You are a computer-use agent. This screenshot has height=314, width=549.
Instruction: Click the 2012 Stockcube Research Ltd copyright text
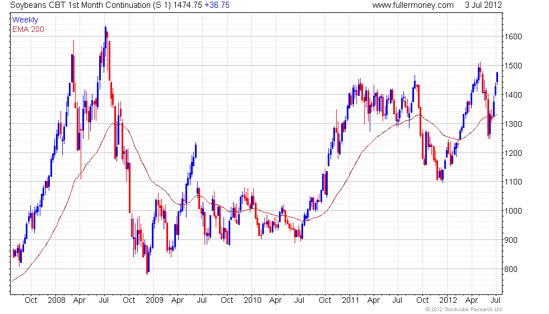[x=464, y=309]
